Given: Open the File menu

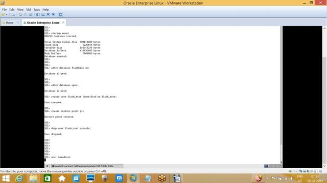Looking at the screenshot, I should click(5, 10).
